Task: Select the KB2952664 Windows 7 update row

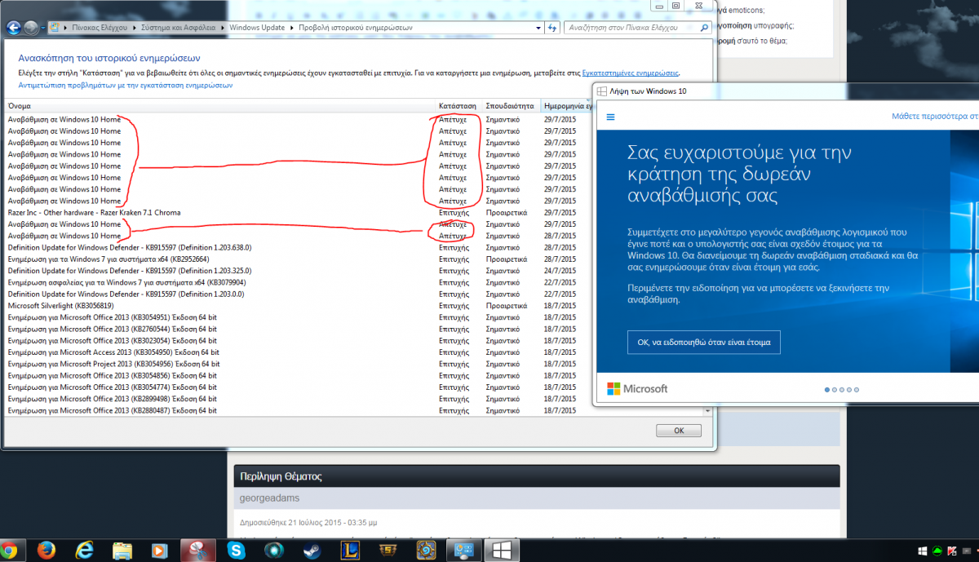Action: (299, 259)
